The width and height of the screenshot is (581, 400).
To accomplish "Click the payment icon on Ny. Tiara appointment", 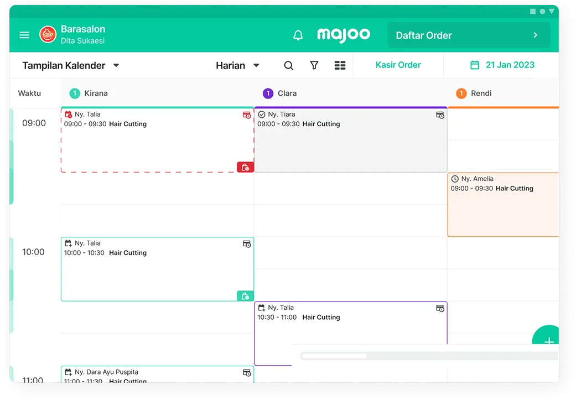I will [440, 115].
